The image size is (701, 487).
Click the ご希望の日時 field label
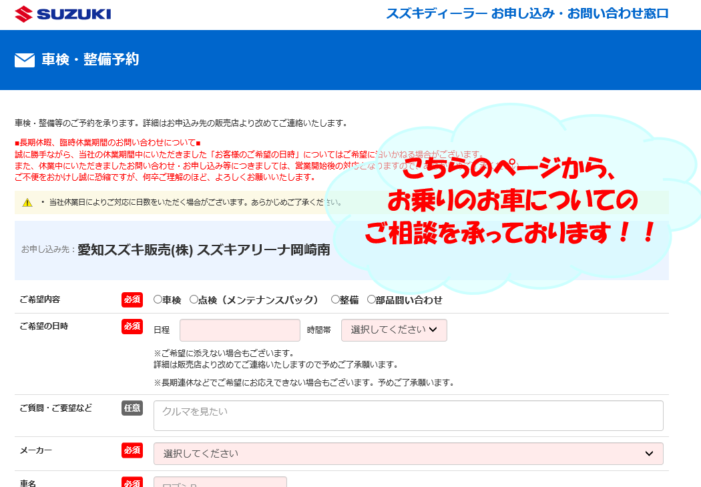44,326
